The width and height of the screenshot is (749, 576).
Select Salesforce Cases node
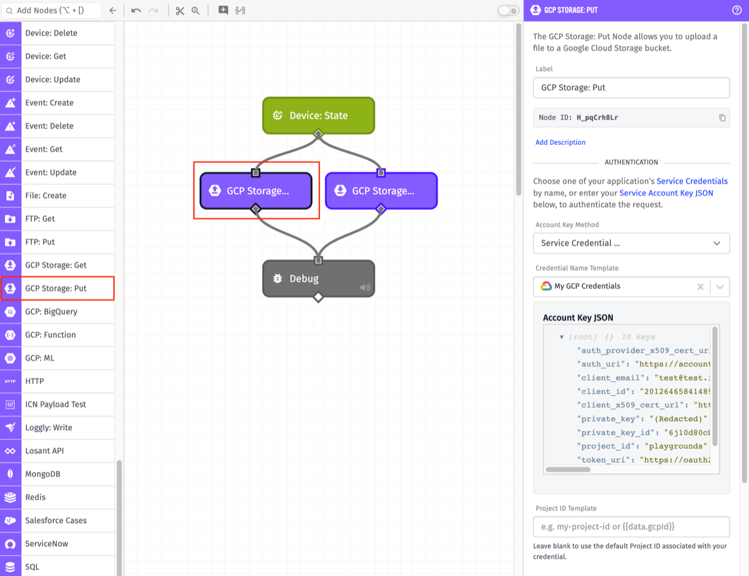57,520
